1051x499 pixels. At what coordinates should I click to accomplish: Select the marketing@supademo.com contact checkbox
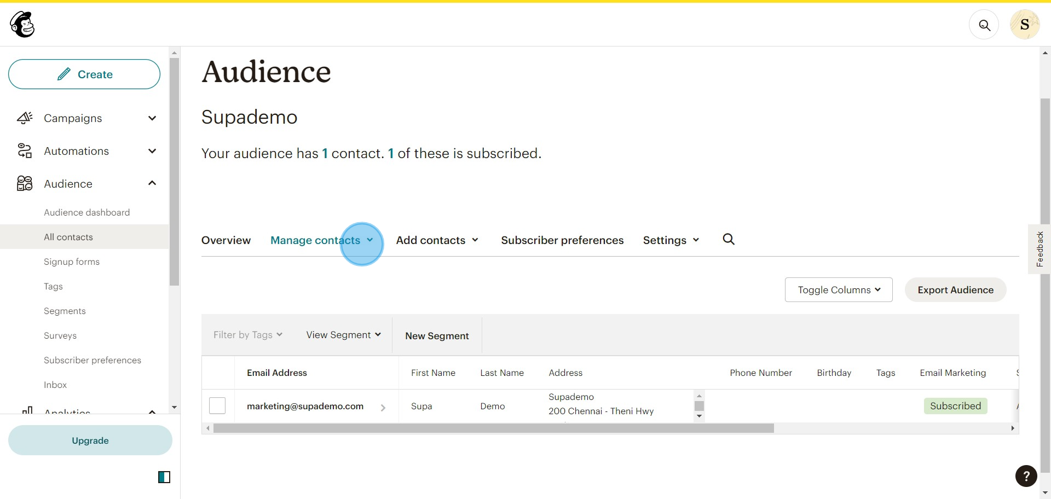(217, 405)
